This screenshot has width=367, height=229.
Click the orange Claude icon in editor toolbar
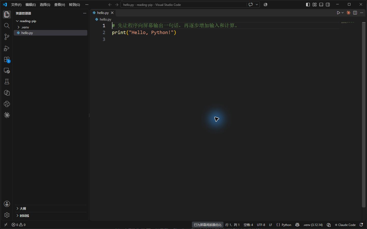click(348, 13)
